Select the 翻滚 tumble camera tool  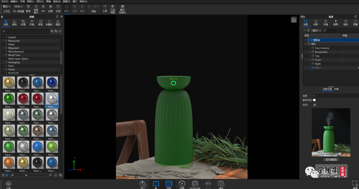coord(66,9)
